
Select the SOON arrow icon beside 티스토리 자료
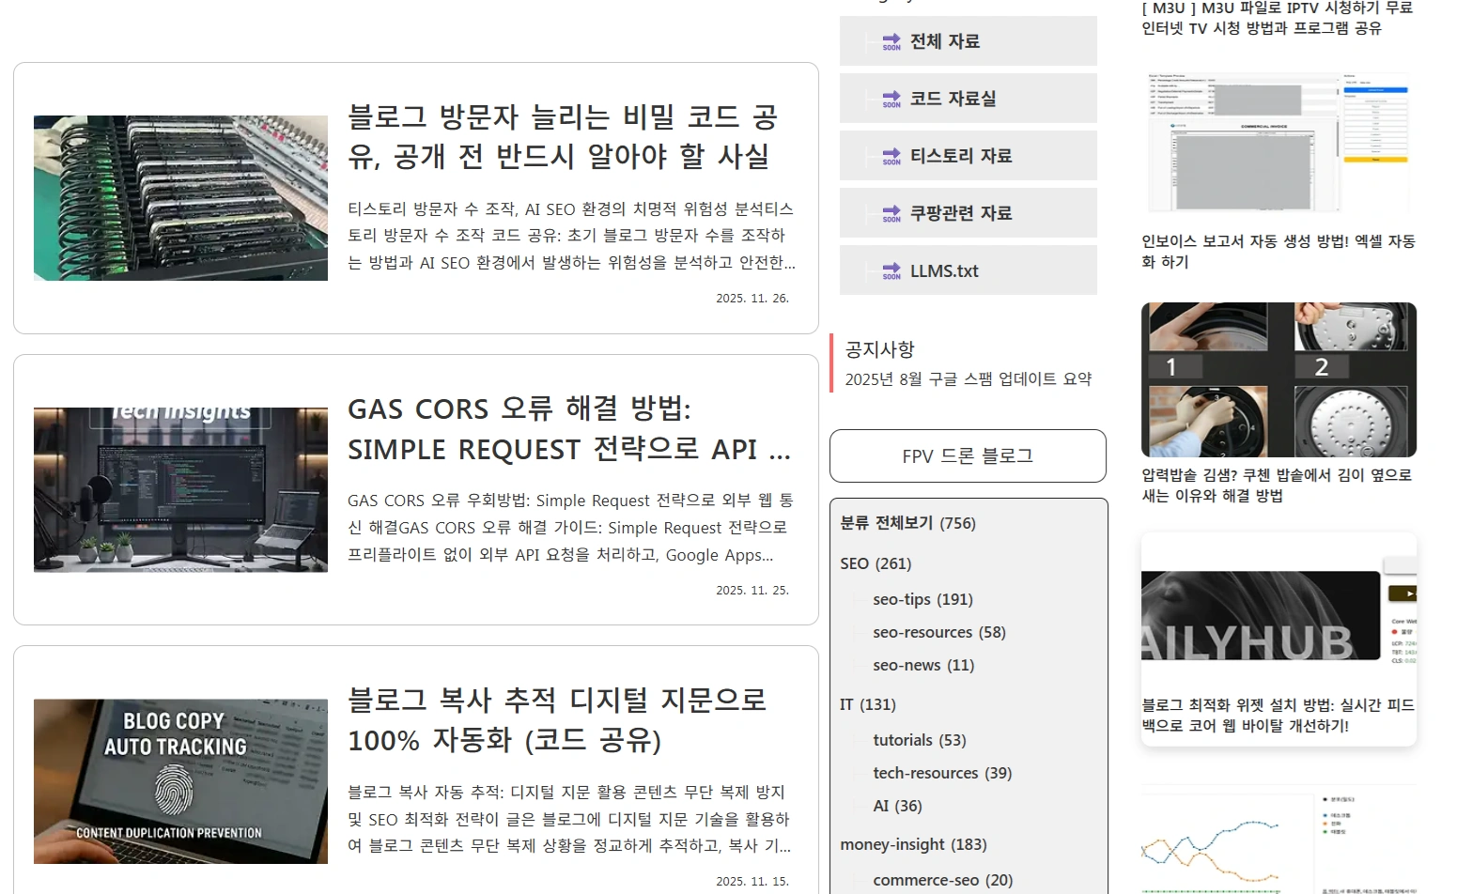click(891, 155)
